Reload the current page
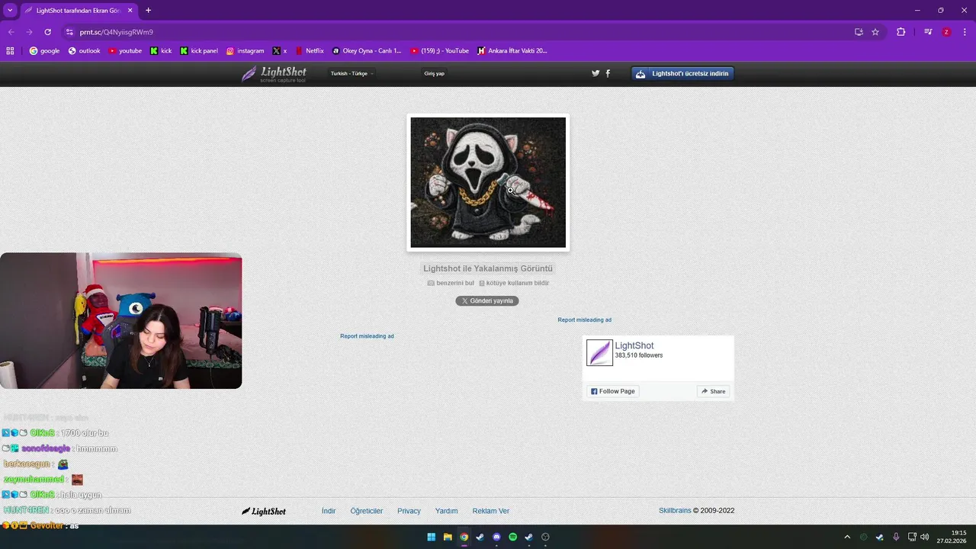The image size is (976, 549). pos(47,32)
